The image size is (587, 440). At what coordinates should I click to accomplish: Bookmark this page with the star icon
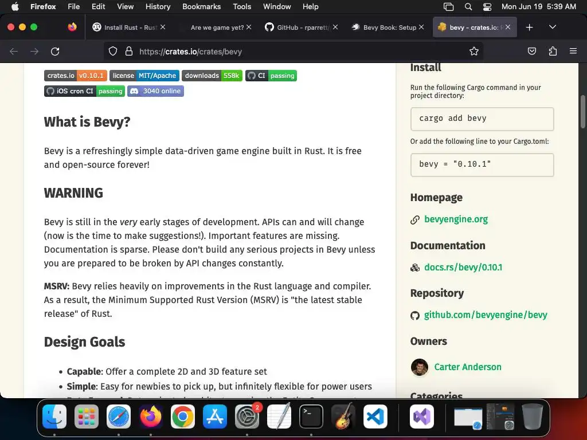click(474, 51)
